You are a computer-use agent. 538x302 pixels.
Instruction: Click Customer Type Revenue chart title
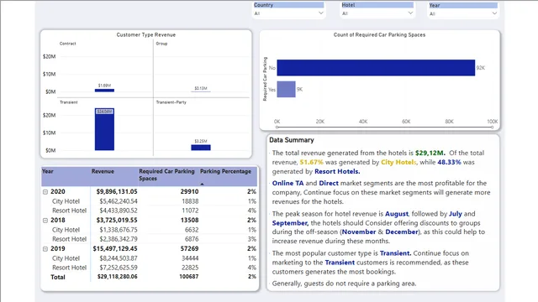[x=146, y=35]
